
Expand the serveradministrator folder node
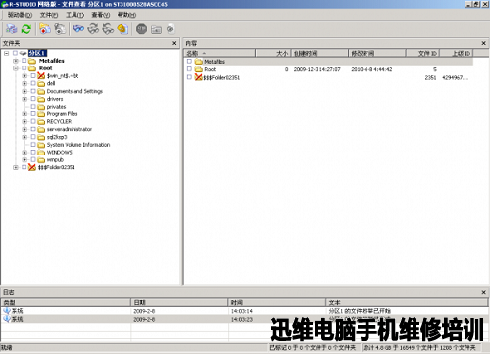pos(24,129)
